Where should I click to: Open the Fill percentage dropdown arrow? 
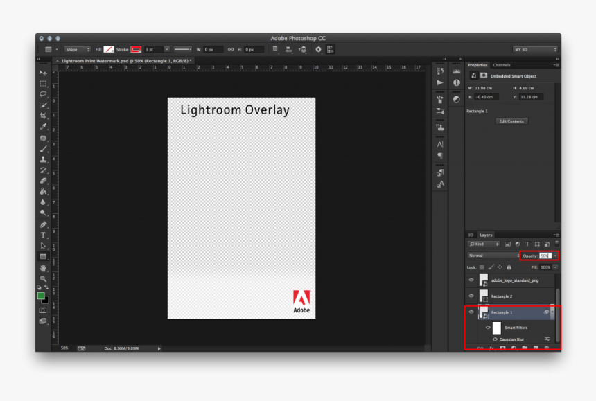point(555,267)
